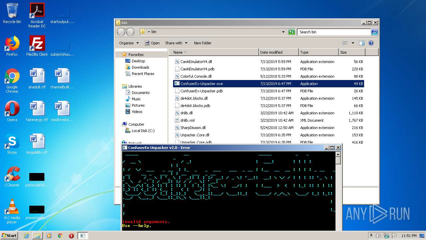Change your view icon in Explorer

coord(345,43)
